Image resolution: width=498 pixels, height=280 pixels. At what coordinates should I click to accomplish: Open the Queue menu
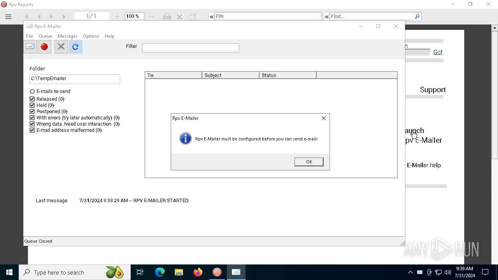point(45,36)
